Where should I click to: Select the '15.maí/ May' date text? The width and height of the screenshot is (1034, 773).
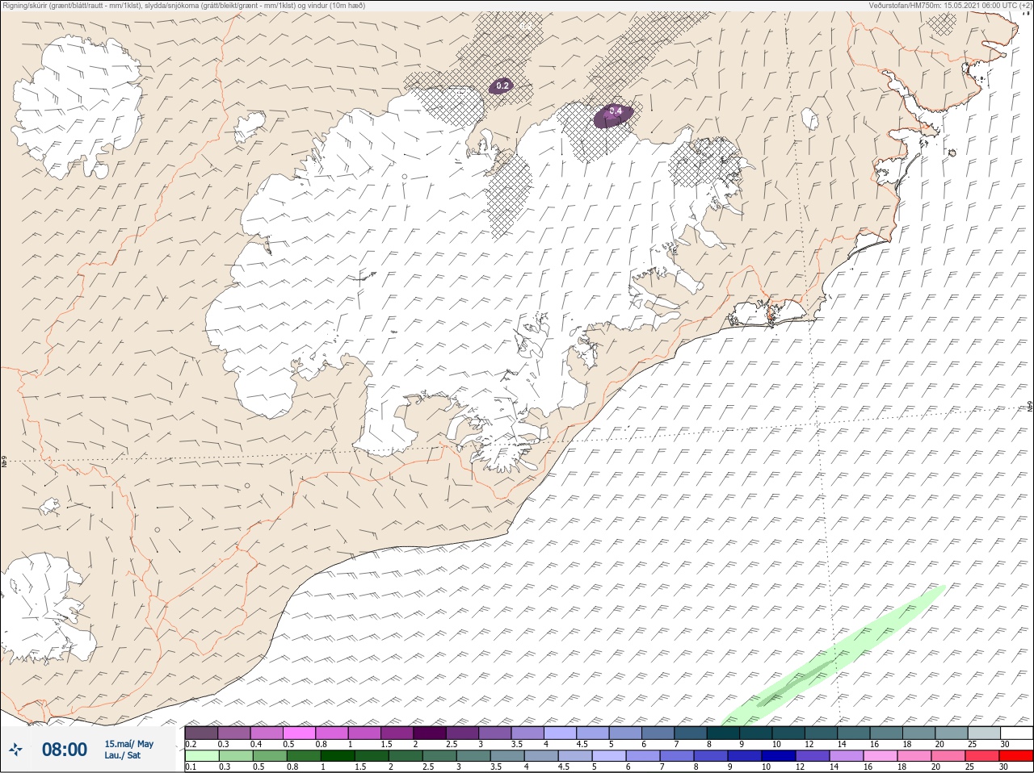point(128,744)
